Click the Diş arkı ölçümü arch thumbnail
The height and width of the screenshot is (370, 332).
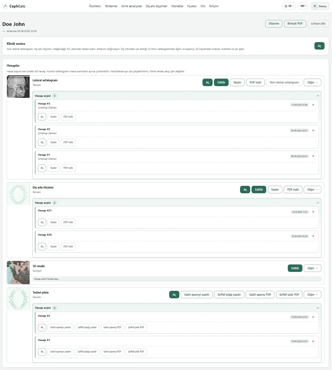coord(18,194)
